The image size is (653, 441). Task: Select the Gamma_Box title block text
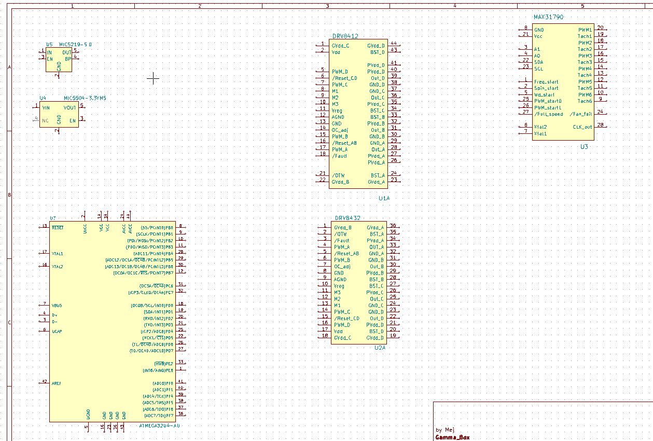click(453, 437)
